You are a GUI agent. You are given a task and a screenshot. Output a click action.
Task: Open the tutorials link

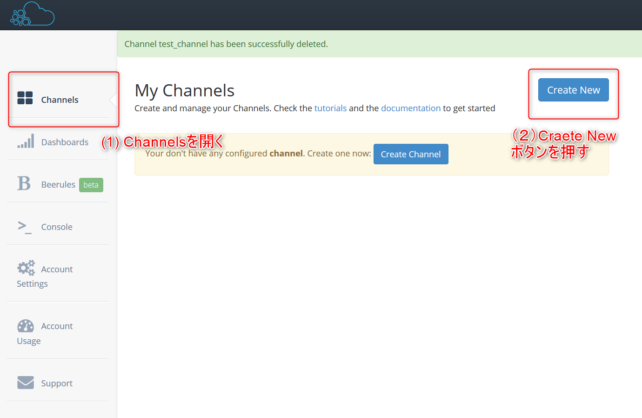click(330, 108)
